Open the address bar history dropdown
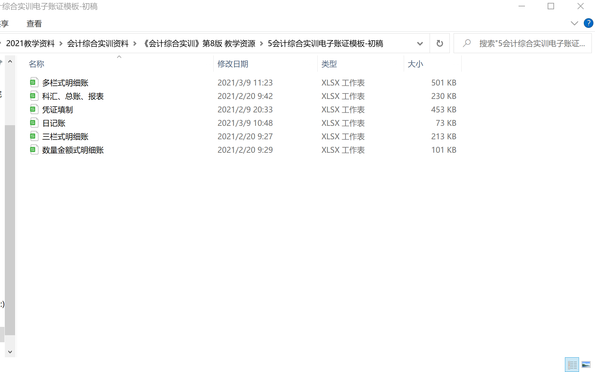 coord(420,44)
